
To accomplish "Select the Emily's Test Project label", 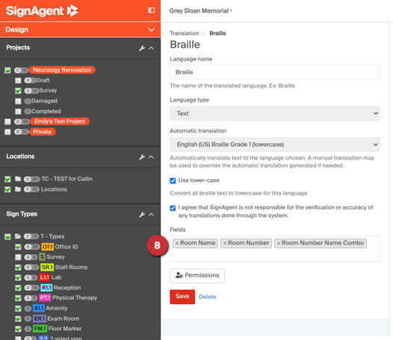I will [60, 122].
